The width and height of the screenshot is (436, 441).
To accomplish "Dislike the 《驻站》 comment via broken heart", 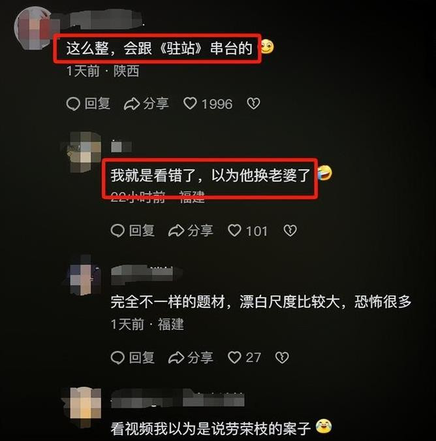I will coord(253,104).
